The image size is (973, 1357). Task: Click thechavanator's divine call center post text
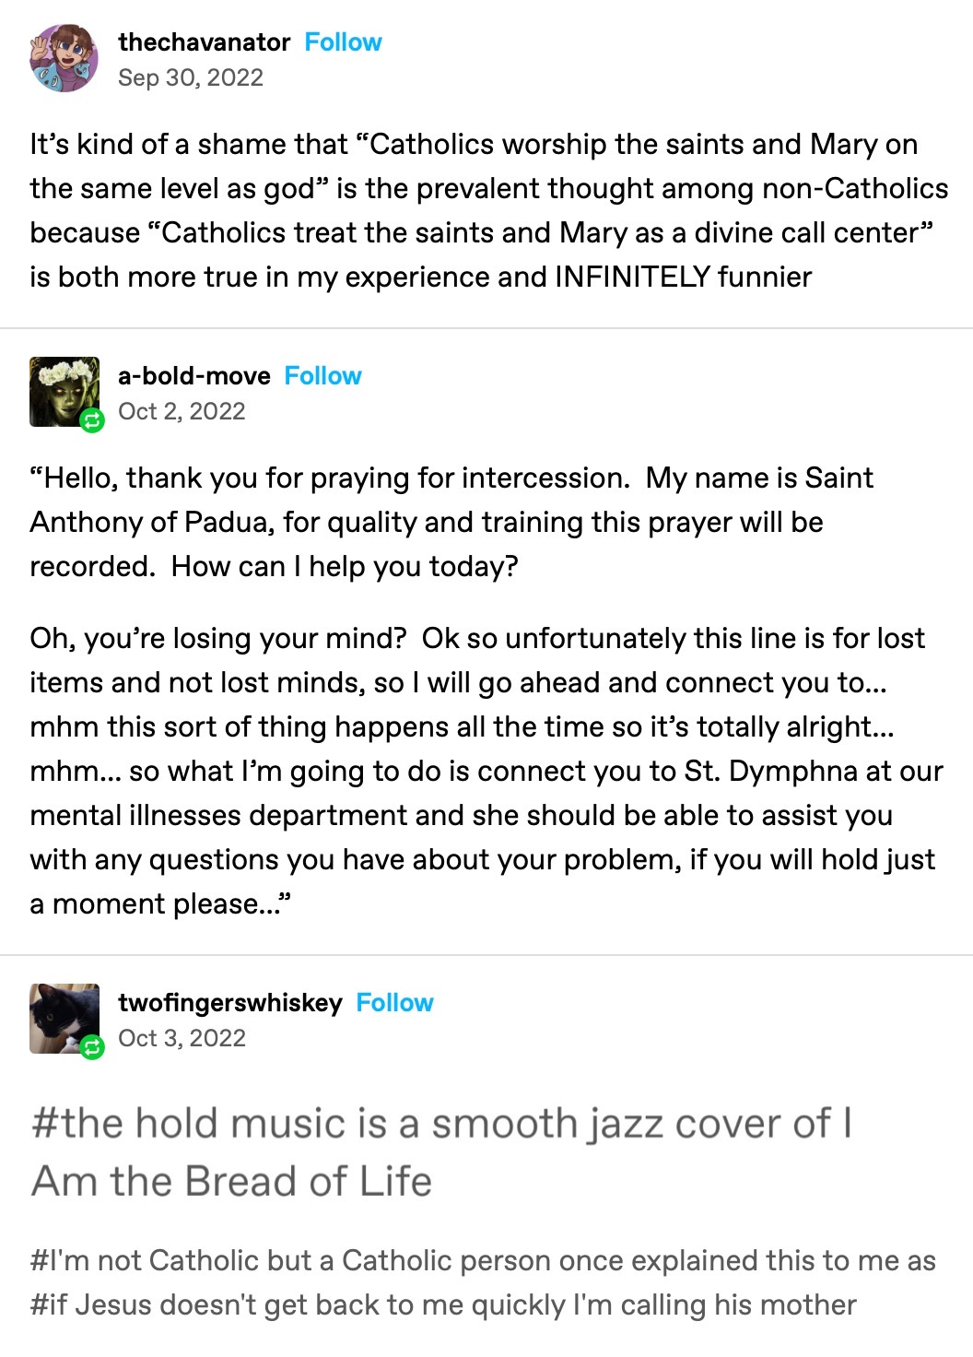[486, 210]
